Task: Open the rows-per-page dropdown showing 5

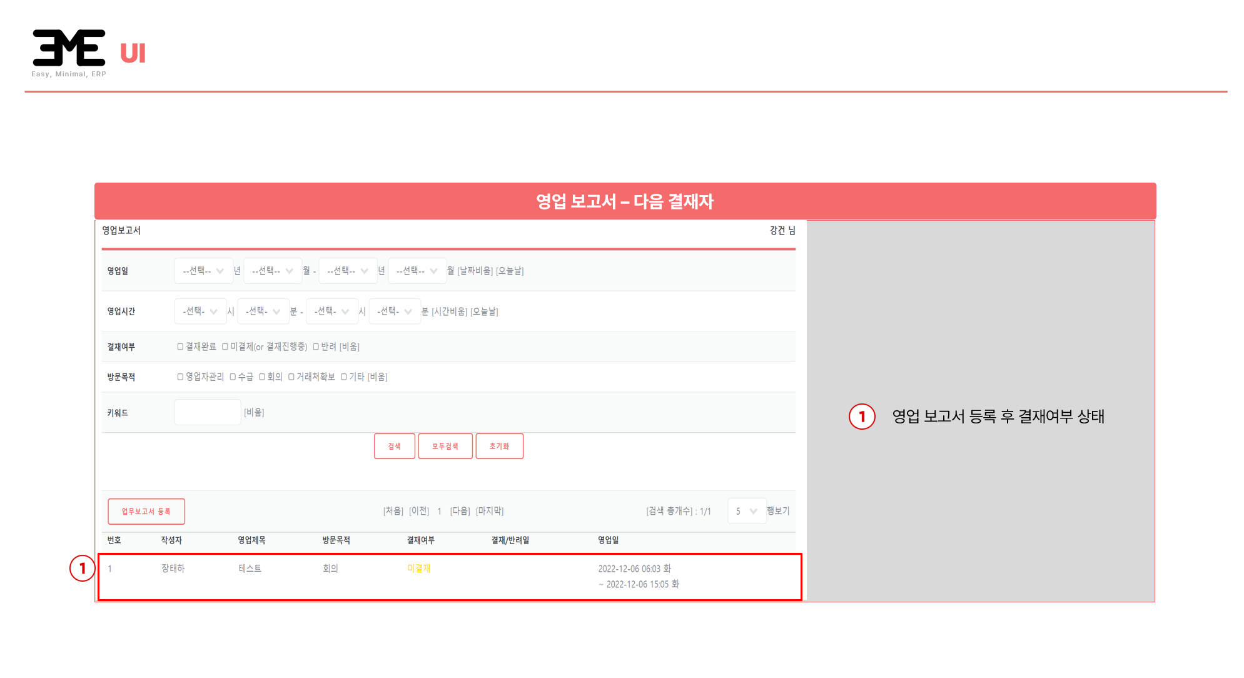Action: pos(746,511)
